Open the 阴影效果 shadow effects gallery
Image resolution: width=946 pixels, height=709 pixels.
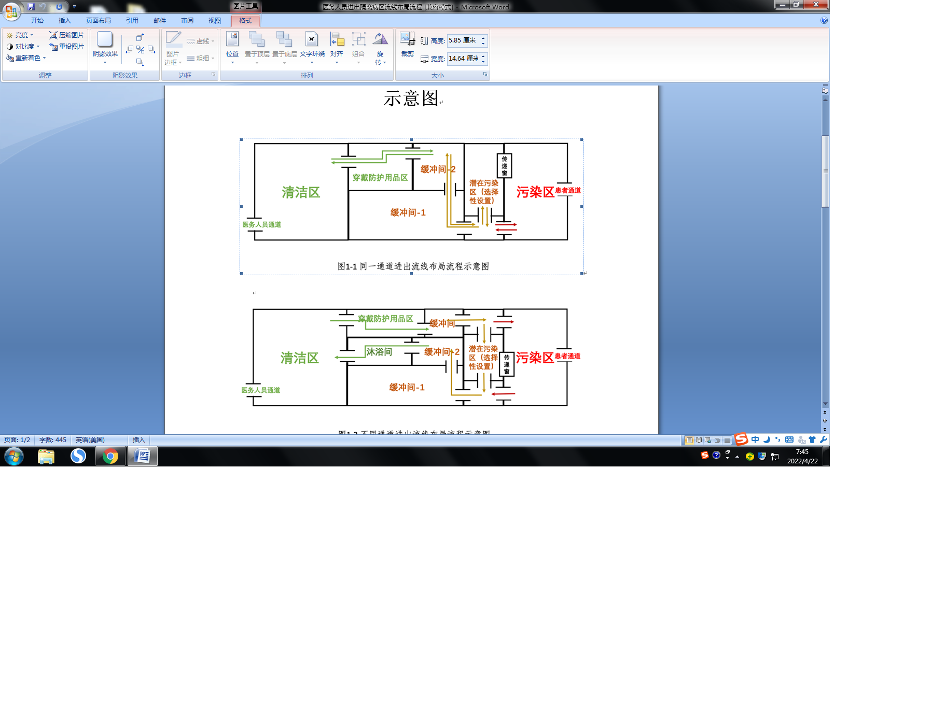105,47
